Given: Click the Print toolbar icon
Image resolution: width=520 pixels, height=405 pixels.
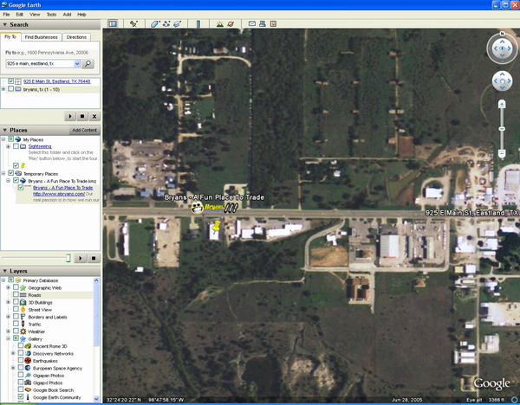Looking at the screenshot, I should [263, 24].
